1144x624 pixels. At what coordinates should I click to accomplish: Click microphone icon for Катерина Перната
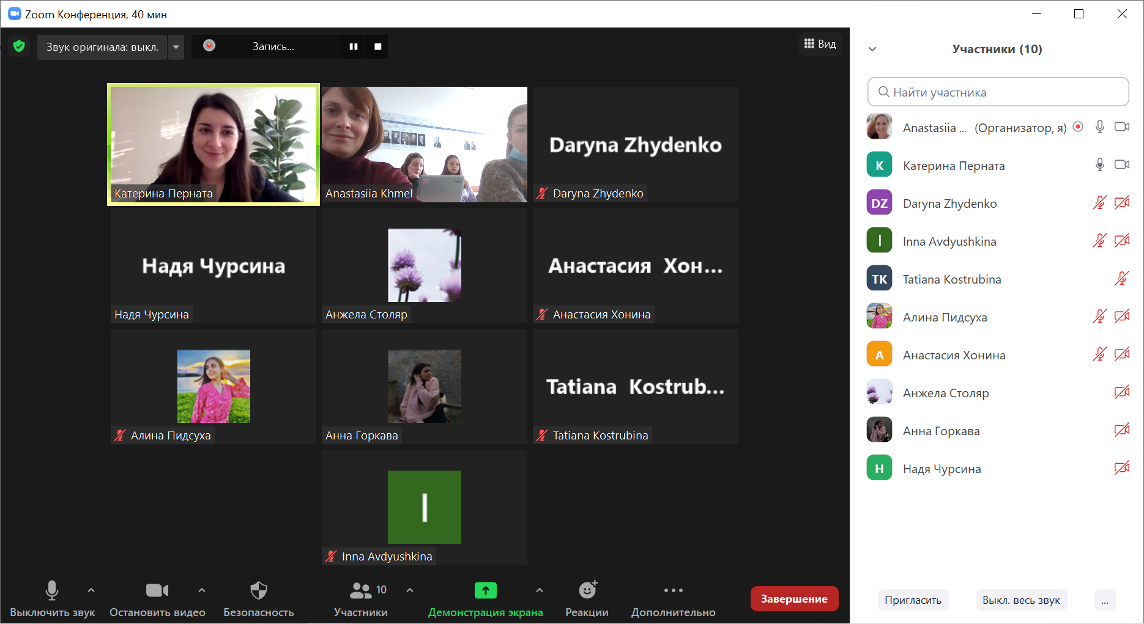click(x=1100, y=165)
